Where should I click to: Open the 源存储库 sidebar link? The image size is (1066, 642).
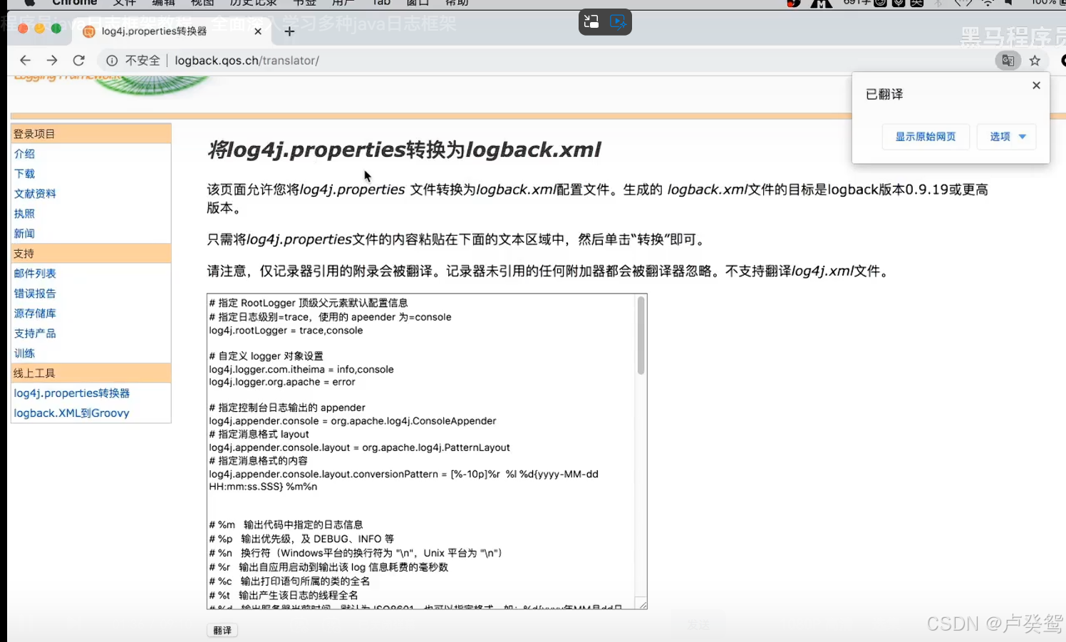pyautogui.click(x=35, y=314)
